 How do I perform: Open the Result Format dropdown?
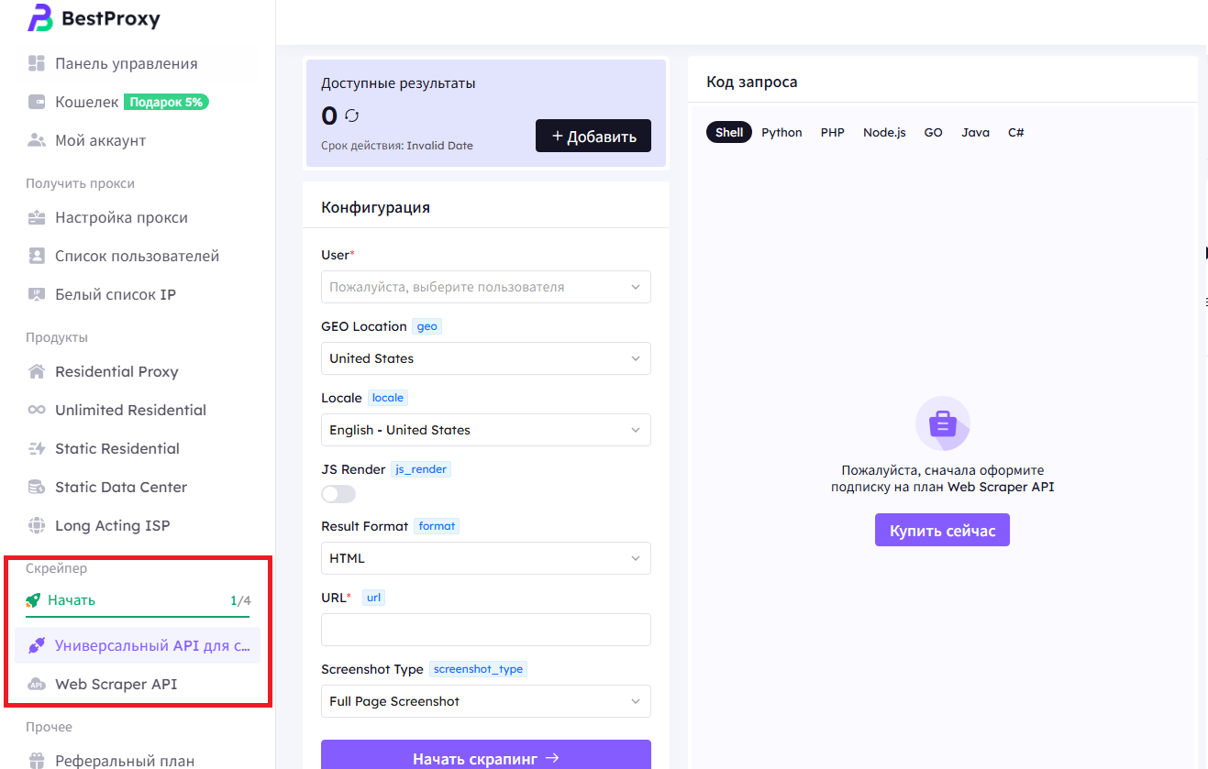click(x=485, y=558)
